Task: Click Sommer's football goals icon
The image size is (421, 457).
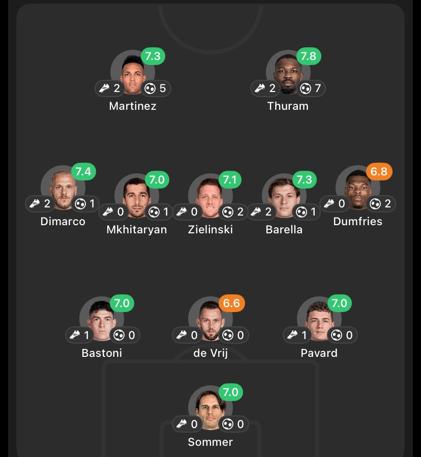Action: [228, 424]
